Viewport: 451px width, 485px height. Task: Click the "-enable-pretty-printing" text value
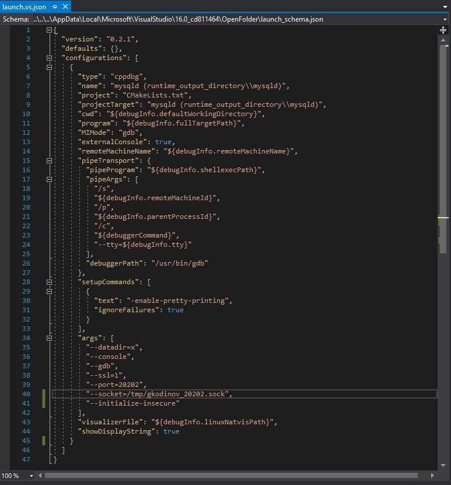(x=178, y=301)
